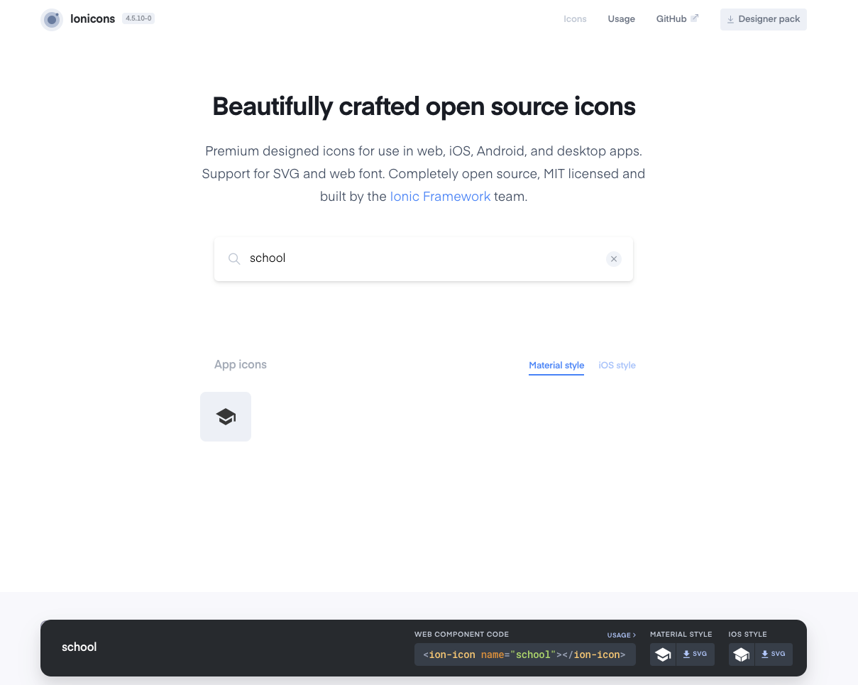858x685 pixels.
Task: Click the Ionicons logo icon
Action: point(51,19)
